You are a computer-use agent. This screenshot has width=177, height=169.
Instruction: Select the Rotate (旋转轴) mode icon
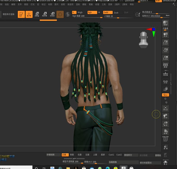pyautogui.click(x=52, y=14)
